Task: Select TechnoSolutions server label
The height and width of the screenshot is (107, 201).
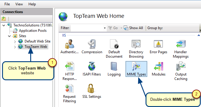Action: [x=33, y=25]
